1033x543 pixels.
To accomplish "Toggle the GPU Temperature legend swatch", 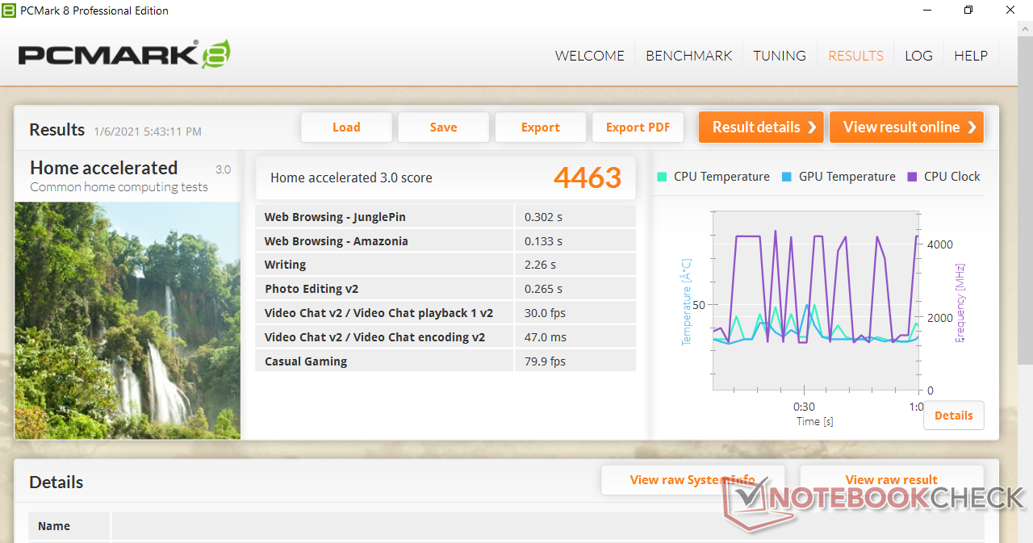I will [787, 177].
